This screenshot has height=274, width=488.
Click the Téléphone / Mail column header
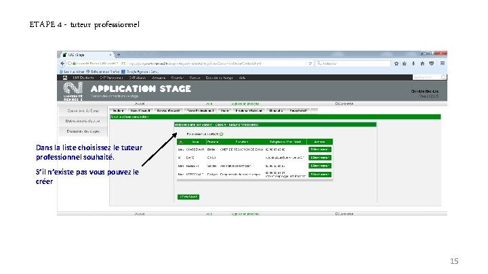tap(285, 142)
